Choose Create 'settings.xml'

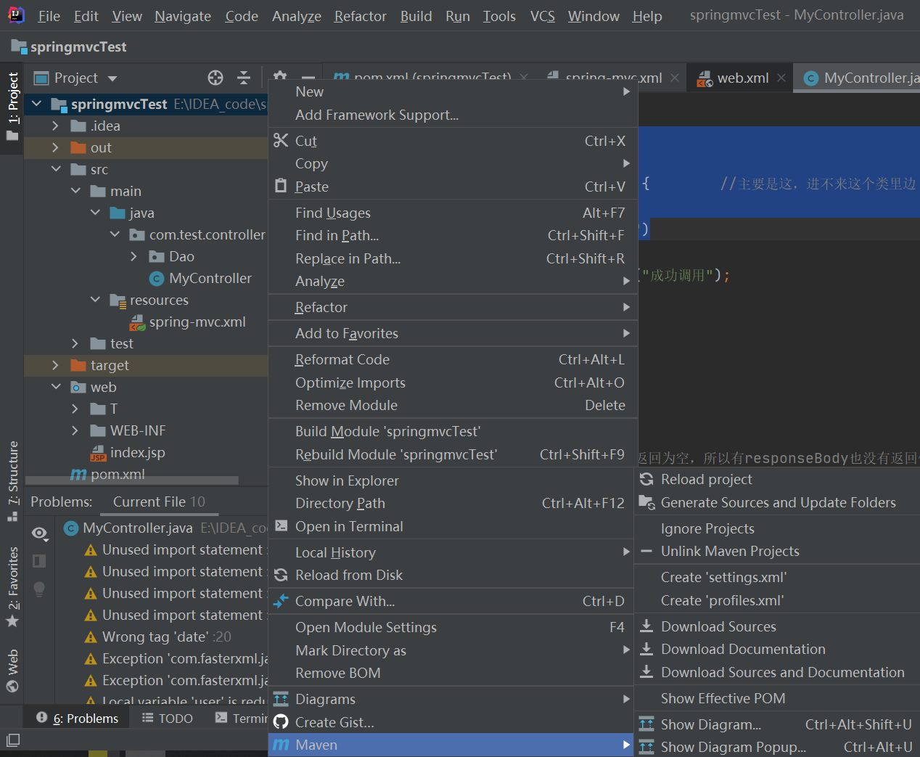click(x=777, y=577)
